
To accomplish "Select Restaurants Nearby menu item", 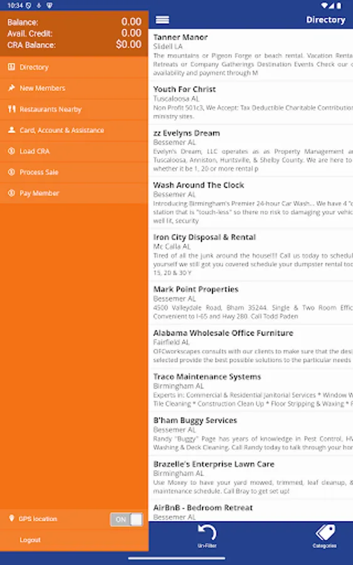I will [74, 109].
